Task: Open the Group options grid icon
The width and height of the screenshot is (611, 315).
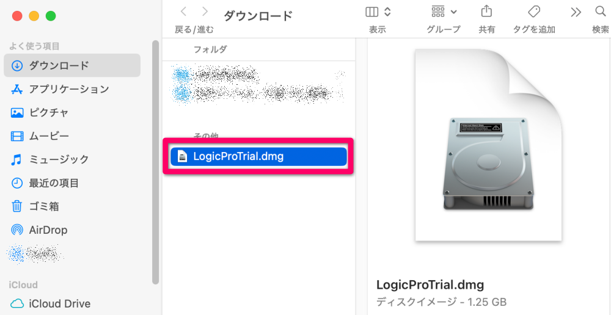Action: (438, 12)
